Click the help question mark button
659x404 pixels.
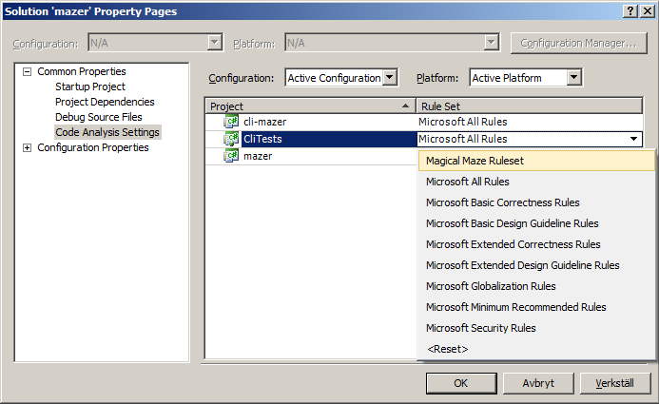point(630,10)
